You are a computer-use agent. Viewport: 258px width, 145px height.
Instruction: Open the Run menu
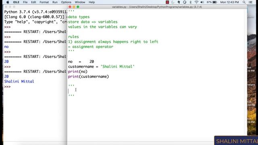tap(55, 2)
